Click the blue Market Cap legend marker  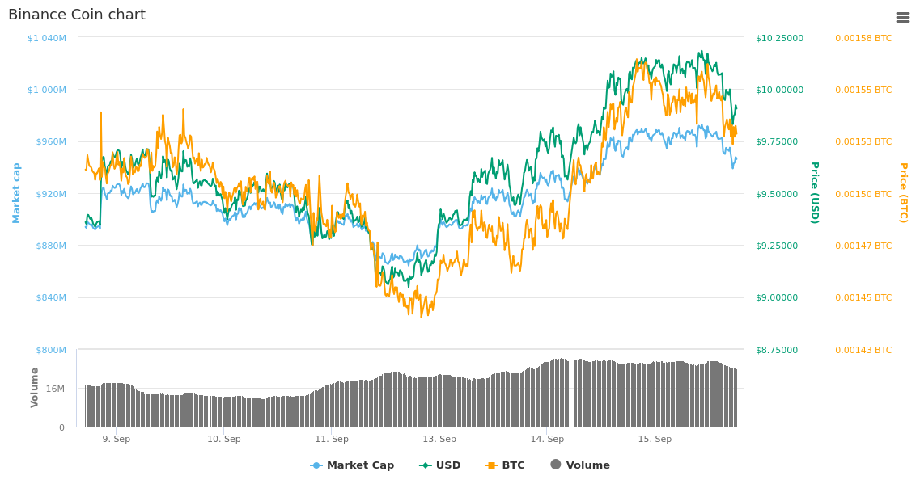tap(316, 465)
